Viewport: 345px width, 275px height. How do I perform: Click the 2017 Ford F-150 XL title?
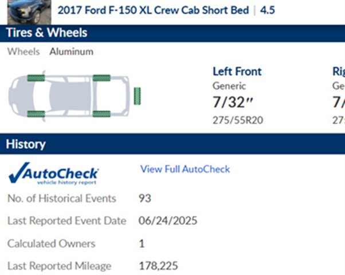153,10
